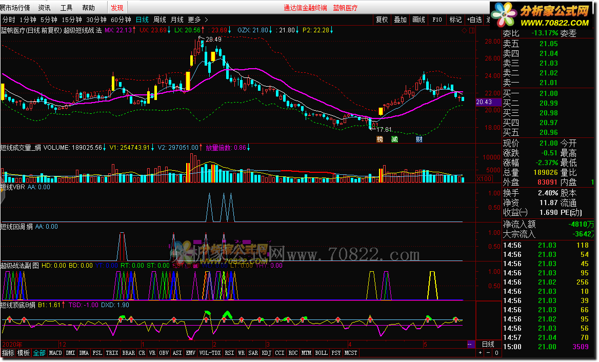This screenshot has height=362, width=599.
Task: Switch to 分时 intraday view
Action: point(9,19)
